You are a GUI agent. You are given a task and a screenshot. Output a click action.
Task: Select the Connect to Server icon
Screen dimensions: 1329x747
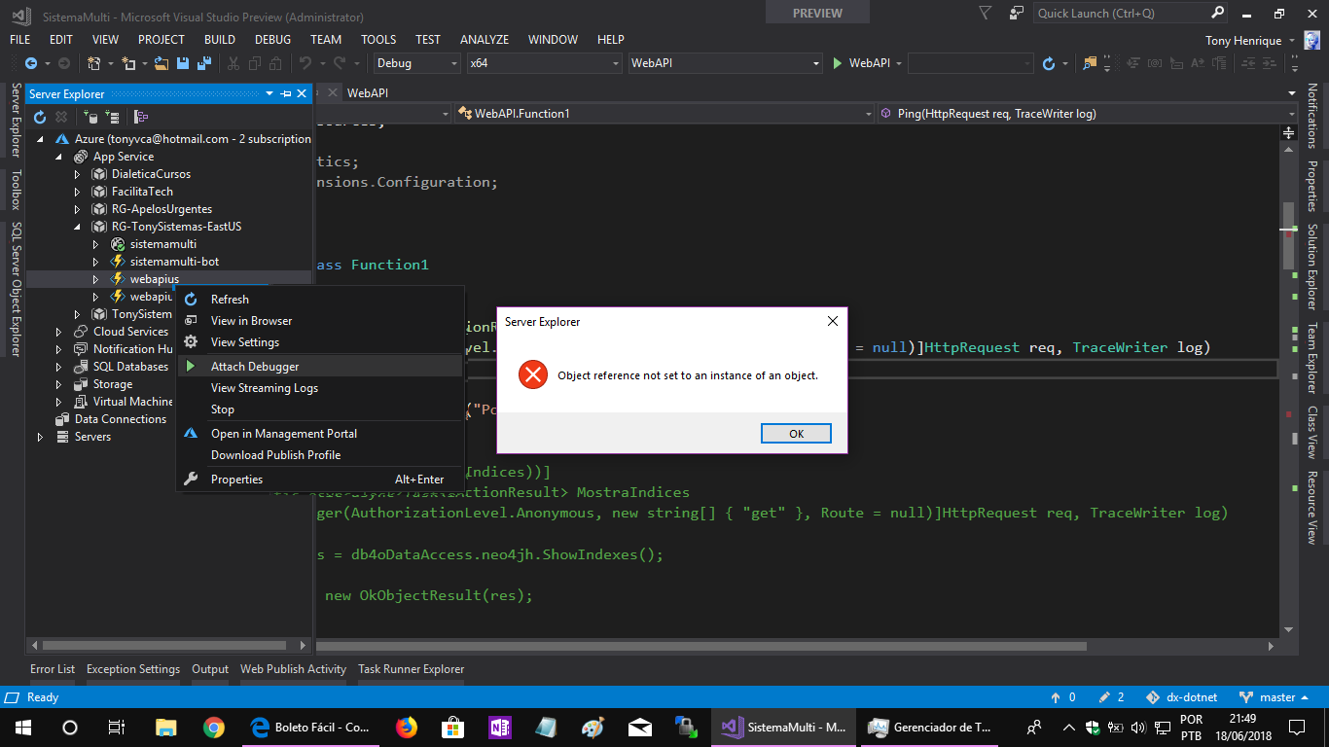[x=112, y=117]
